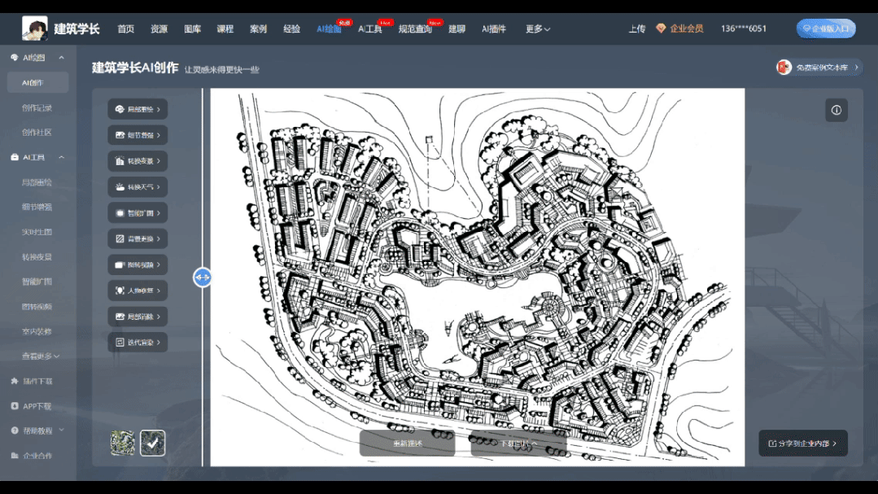
Task: Click the 上传 upload link
Action: 636,28
